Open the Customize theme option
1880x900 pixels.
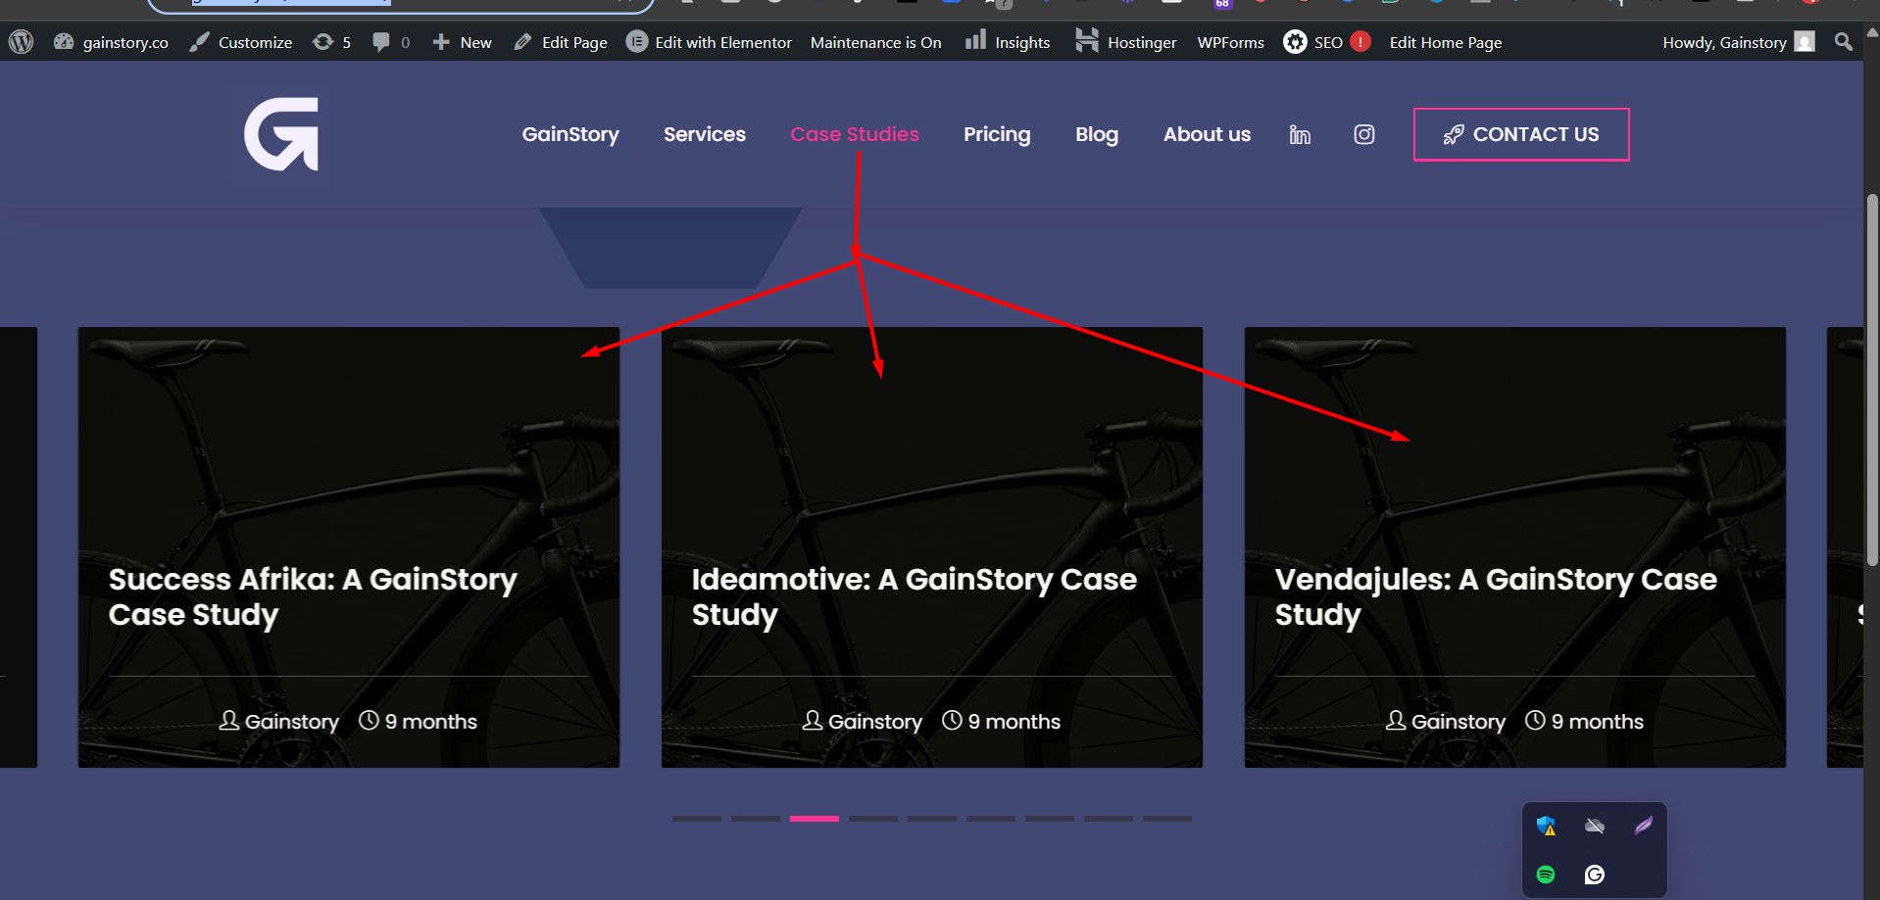(x=241, y=42)
